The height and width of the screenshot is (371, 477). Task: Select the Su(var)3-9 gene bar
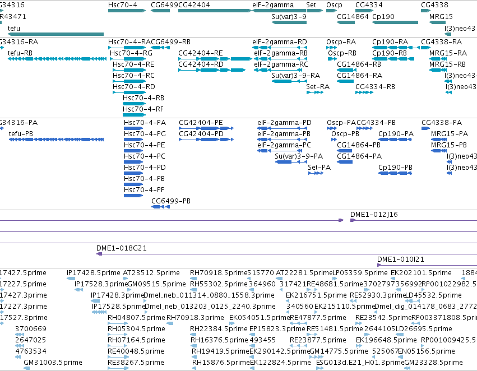(289, 22)
